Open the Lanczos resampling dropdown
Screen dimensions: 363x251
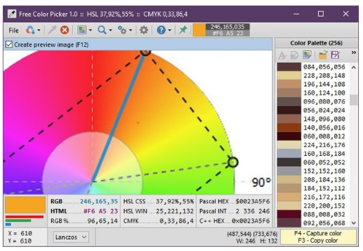(71, 237)
